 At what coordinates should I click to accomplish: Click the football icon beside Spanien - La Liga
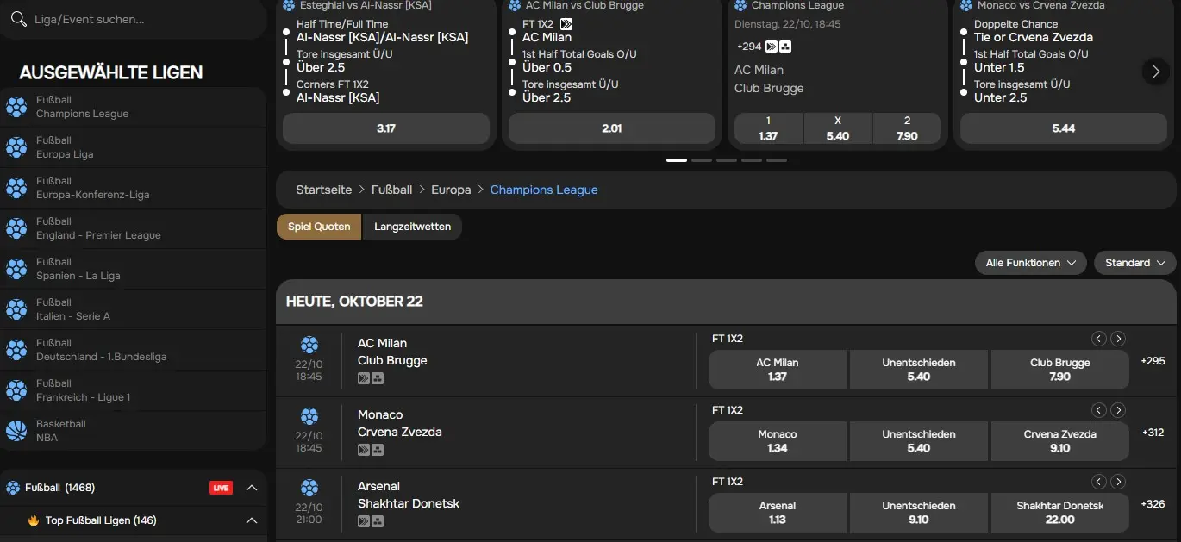pos(16,269)
